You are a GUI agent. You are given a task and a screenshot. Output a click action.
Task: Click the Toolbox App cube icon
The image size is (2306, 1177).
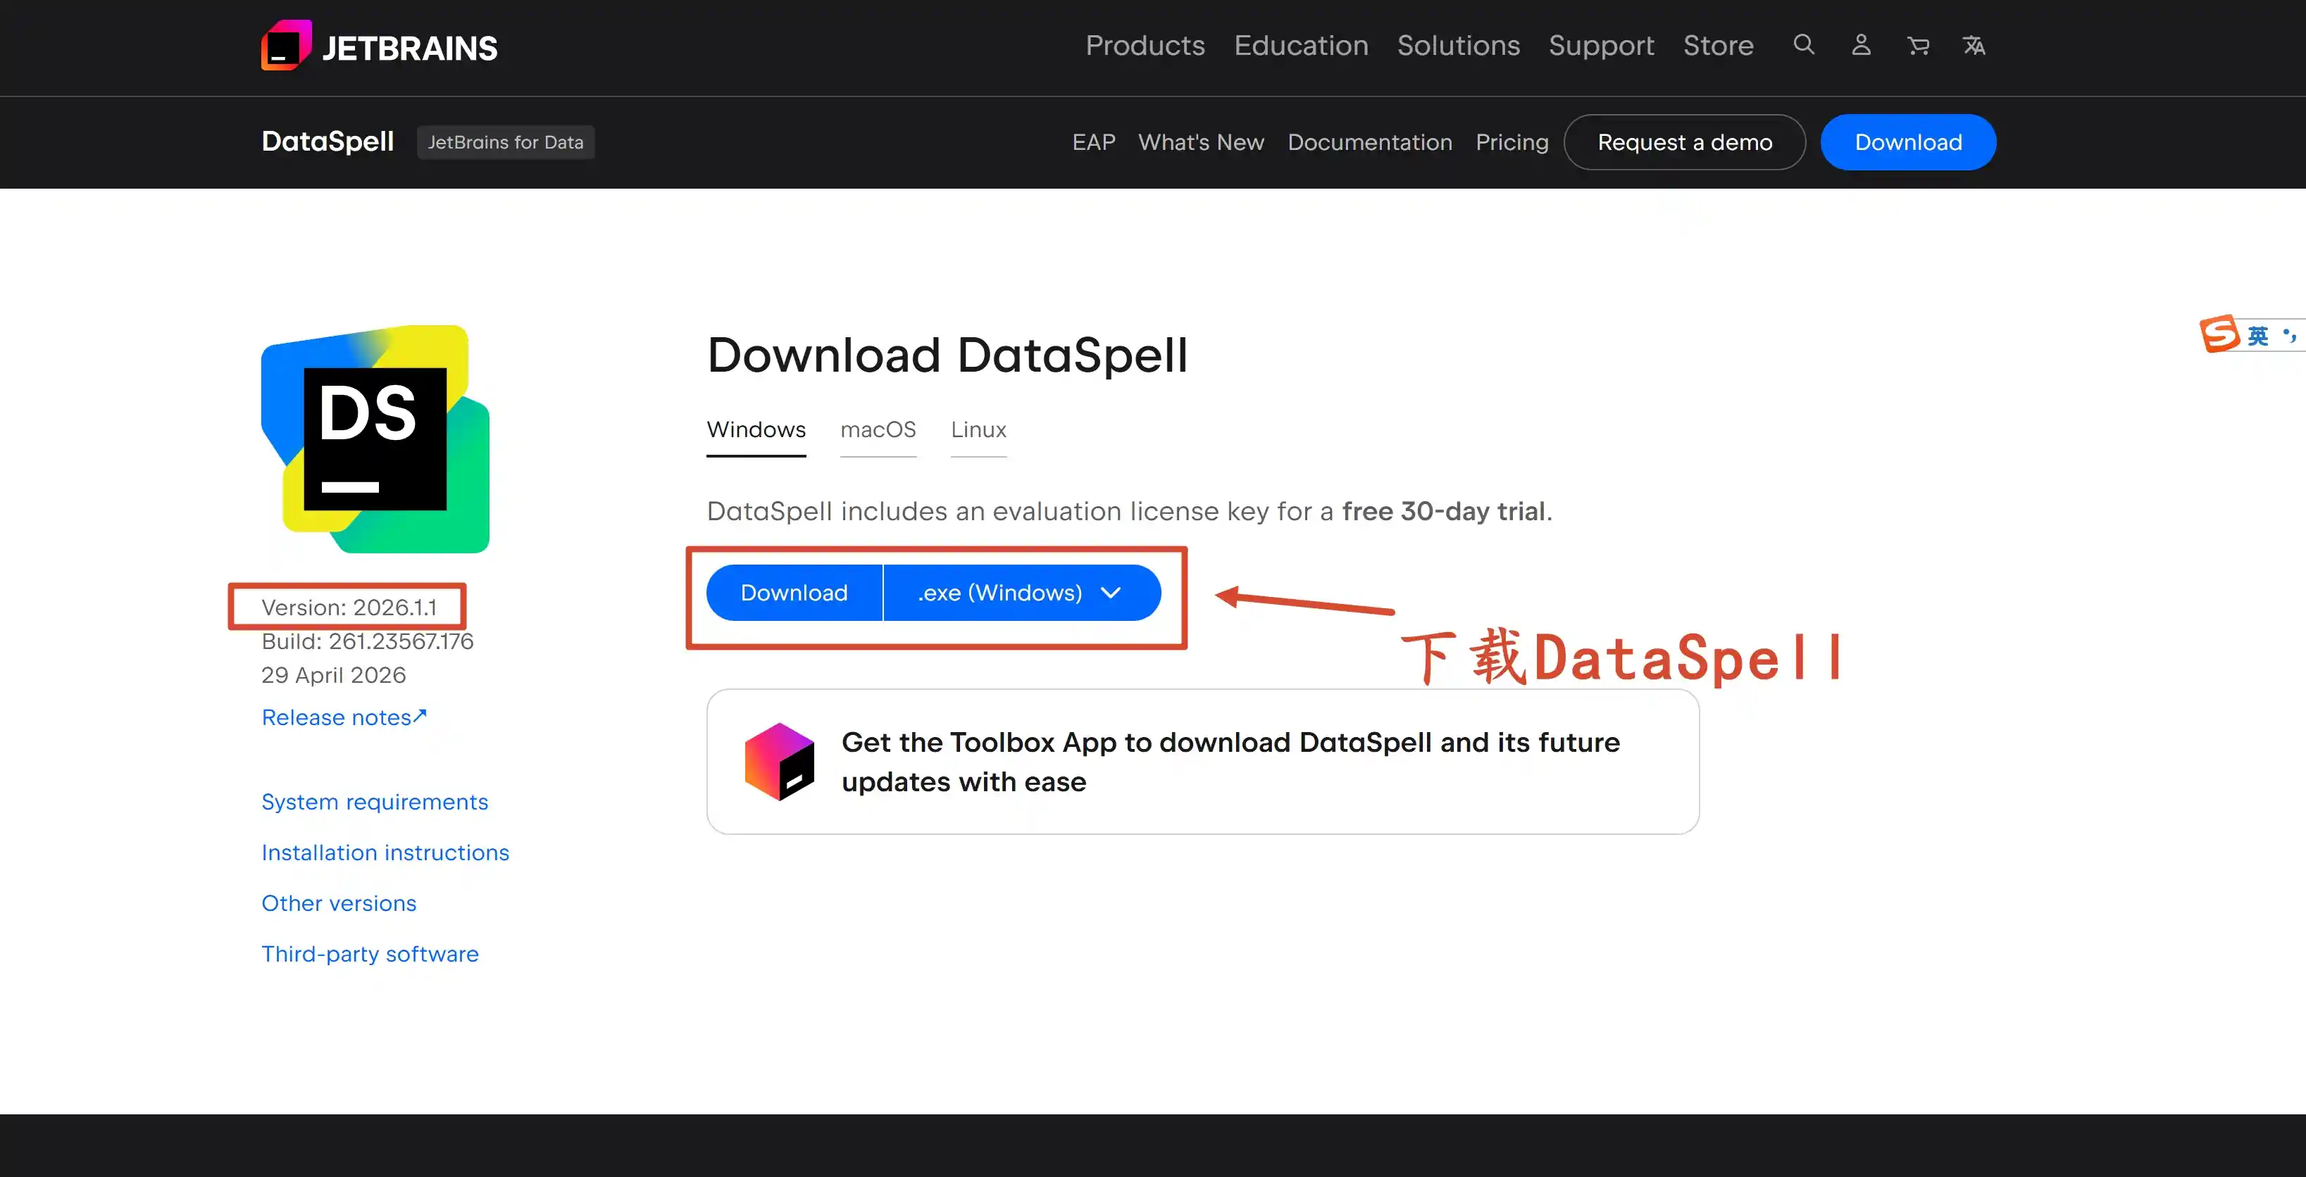point(780,761)
